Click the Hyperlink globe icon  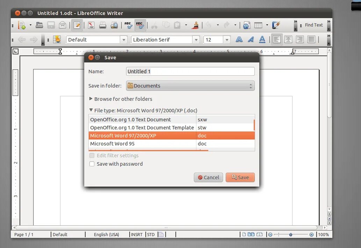246,25
